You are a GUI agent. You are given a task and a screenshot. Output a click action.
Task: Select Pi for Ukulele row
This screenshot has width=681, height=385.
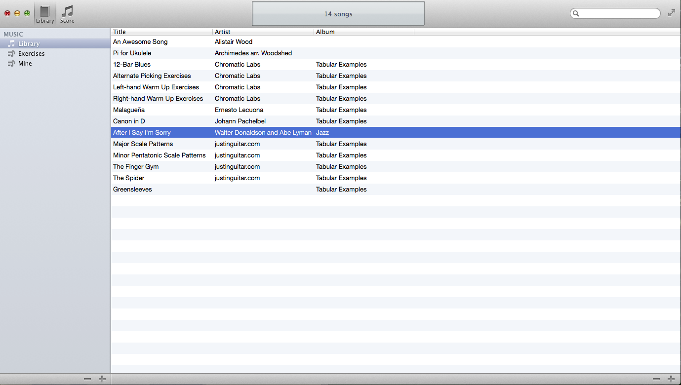coord(396,53)
